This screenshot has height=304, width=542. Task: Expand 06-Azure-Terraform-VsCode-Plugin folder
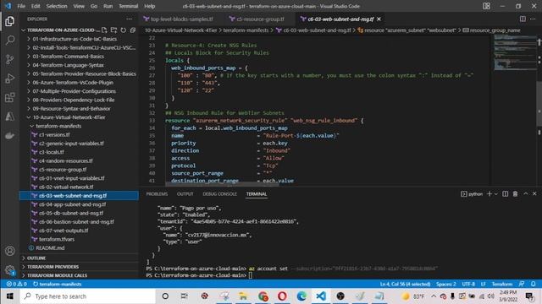(73, 83)
